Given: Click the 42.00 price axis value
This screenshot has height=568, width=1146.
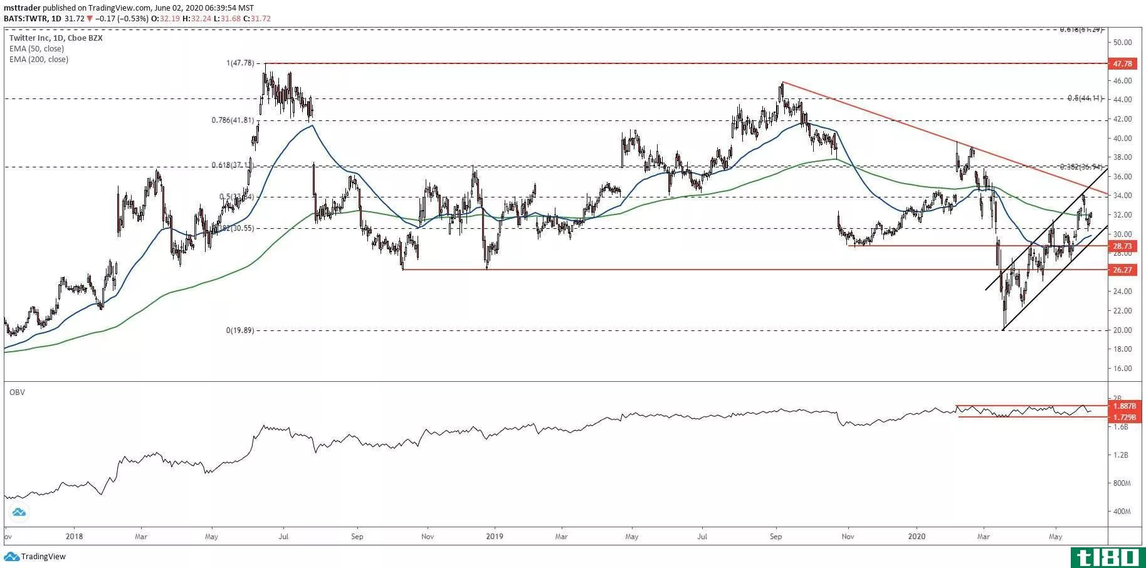Looking at the screenshot, I should coord(1122,119).
